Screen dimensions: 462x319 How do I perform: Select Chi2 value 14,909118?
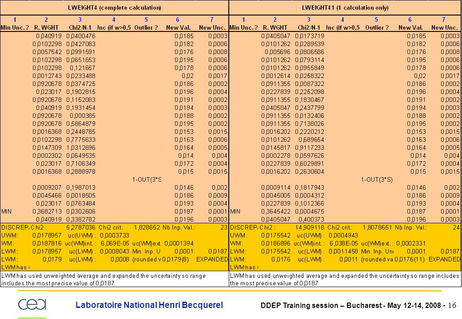pyautogui.click(x=309, y=227)
